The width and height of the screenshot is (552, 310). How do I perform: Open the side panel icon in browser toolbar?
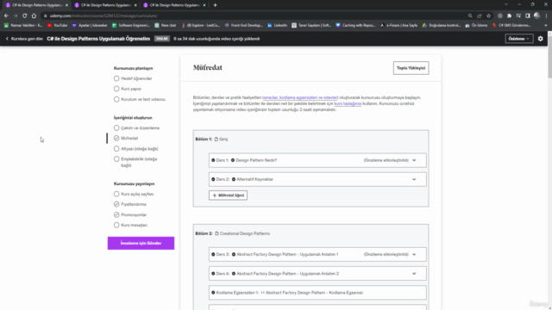pyautogui.click(x=527, y=15)
